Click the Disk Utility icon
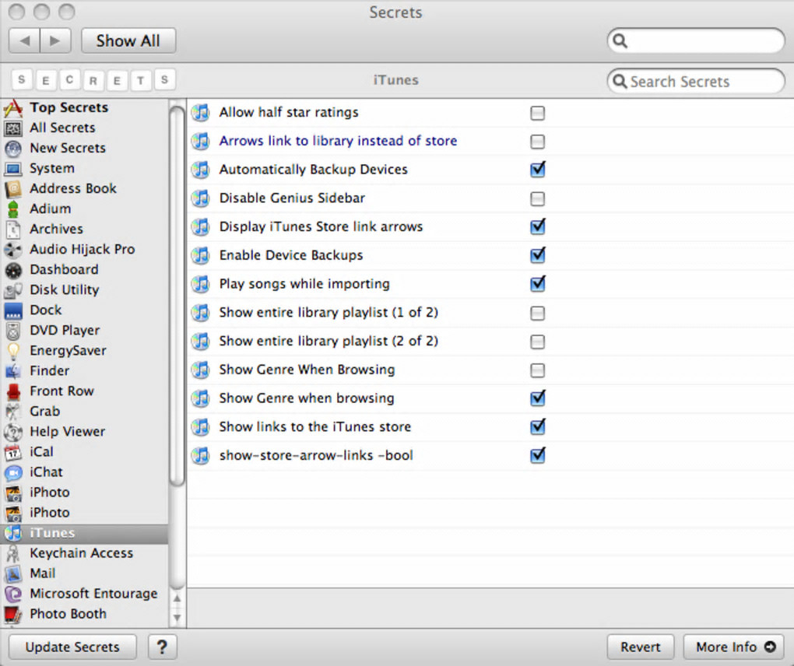 coord(13,290)
